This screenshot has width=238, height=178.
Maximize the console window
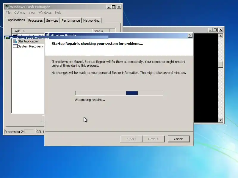pos(215,30)
